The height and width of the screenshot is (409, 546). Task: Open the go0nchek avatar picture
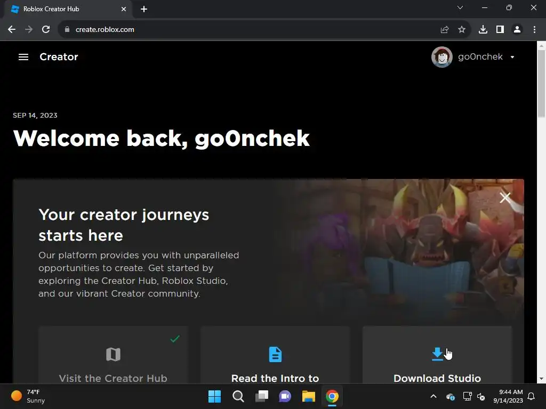442,56
